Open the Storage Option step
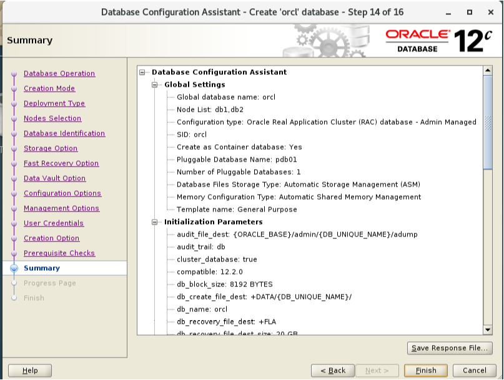The image size is (504, 380). click(x=51, y=149)
